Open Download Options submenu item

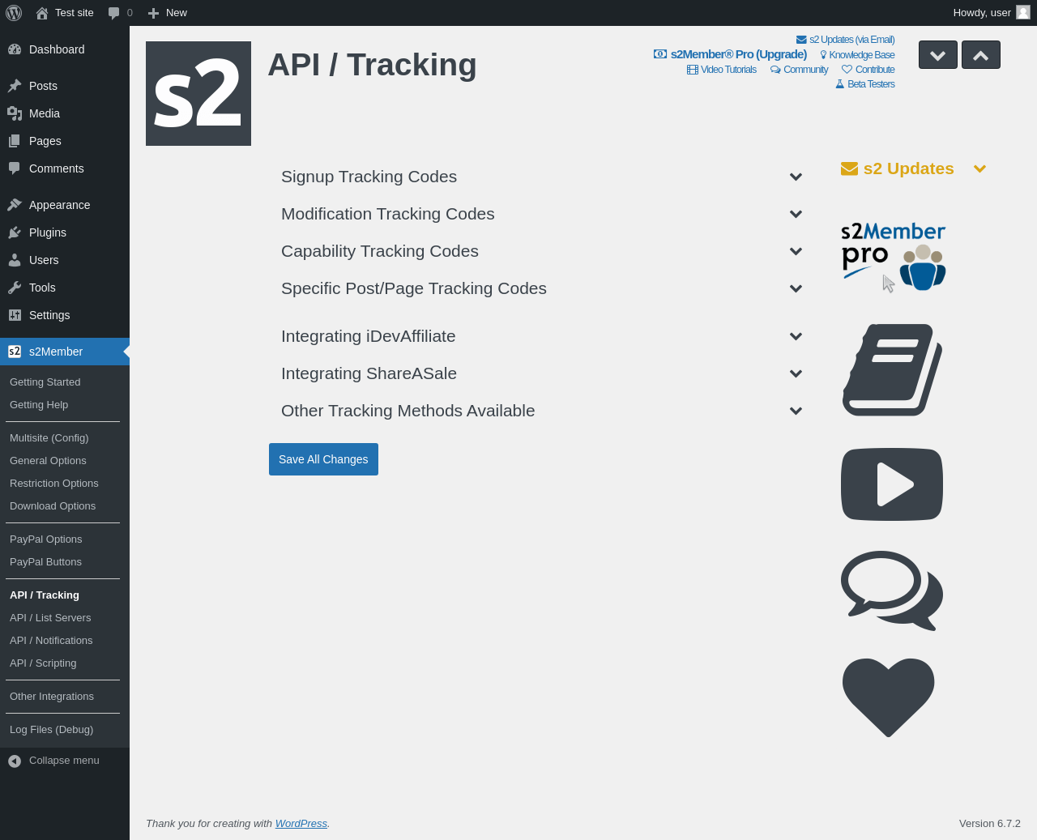click(65, 506)
